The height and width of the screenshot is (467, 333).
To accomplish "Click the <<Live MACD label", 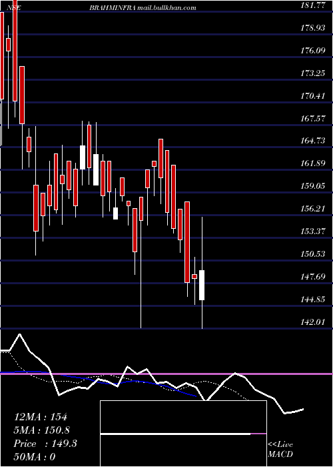I will [x=280, y=449].
